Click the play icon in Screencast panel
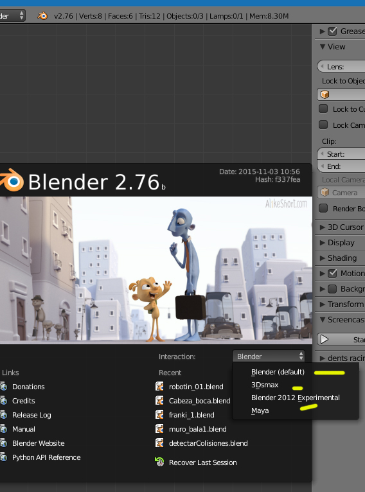Viewport: 365px width, 492px height. [325, 340]
